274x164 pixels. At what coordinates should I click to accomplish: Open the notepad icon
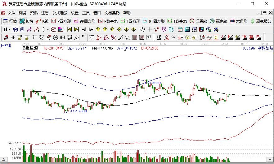click(x=195, y=29)
